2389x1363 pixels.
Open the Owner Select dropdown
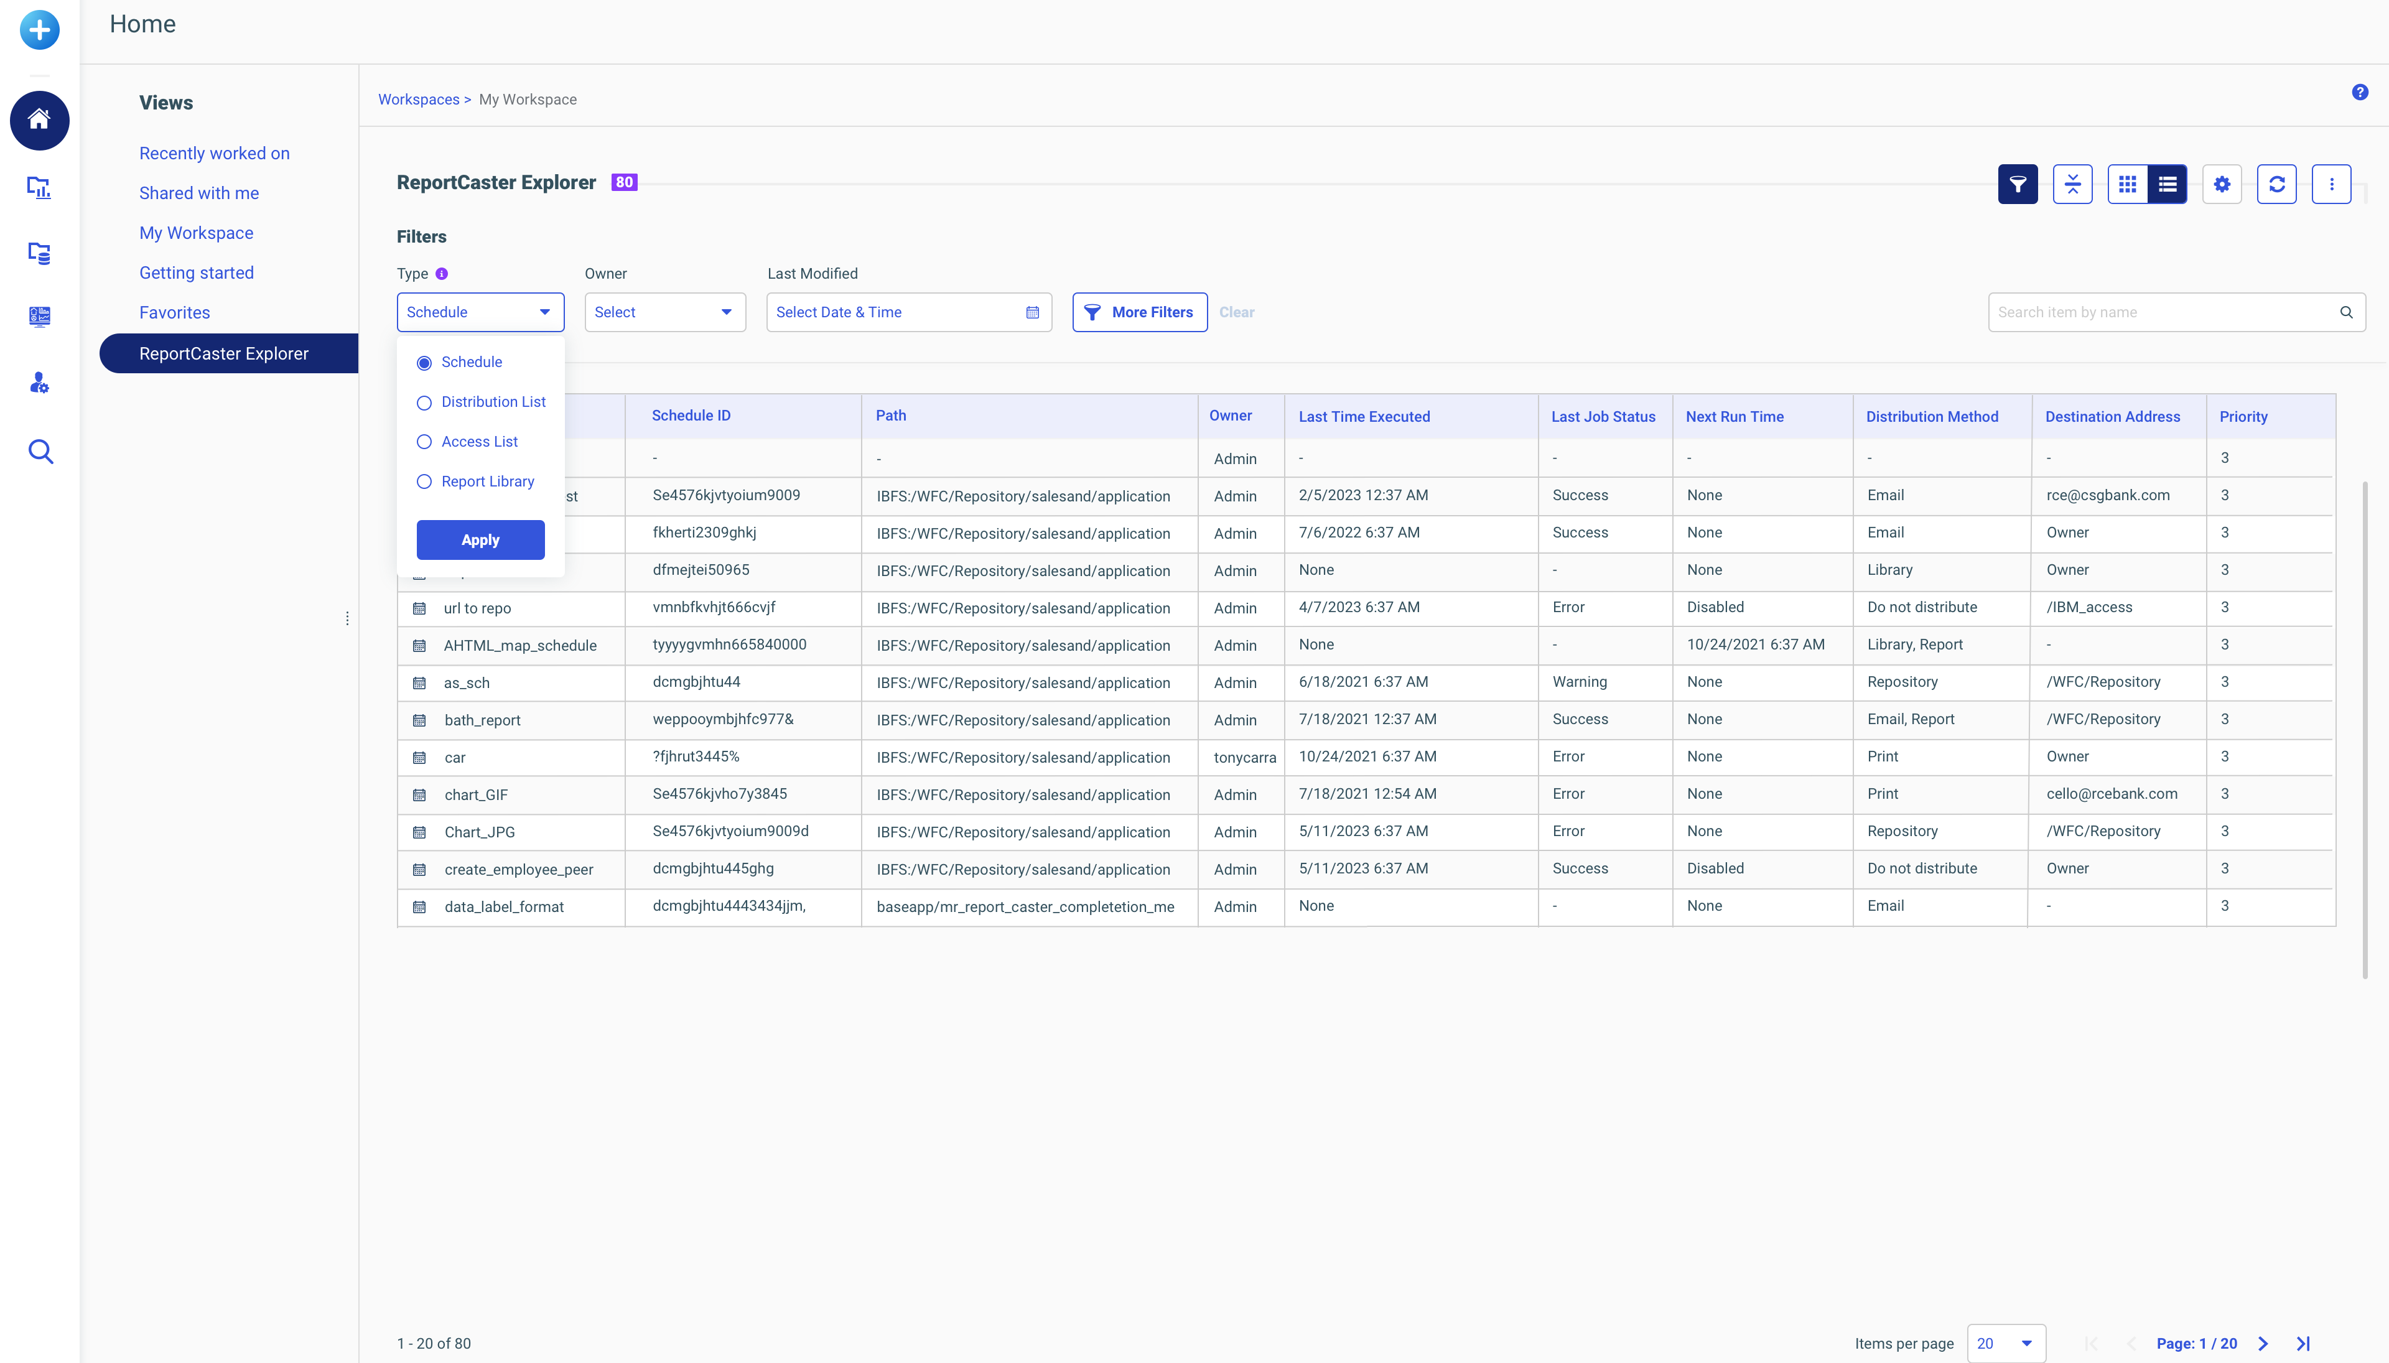click(x=664, y=312)
